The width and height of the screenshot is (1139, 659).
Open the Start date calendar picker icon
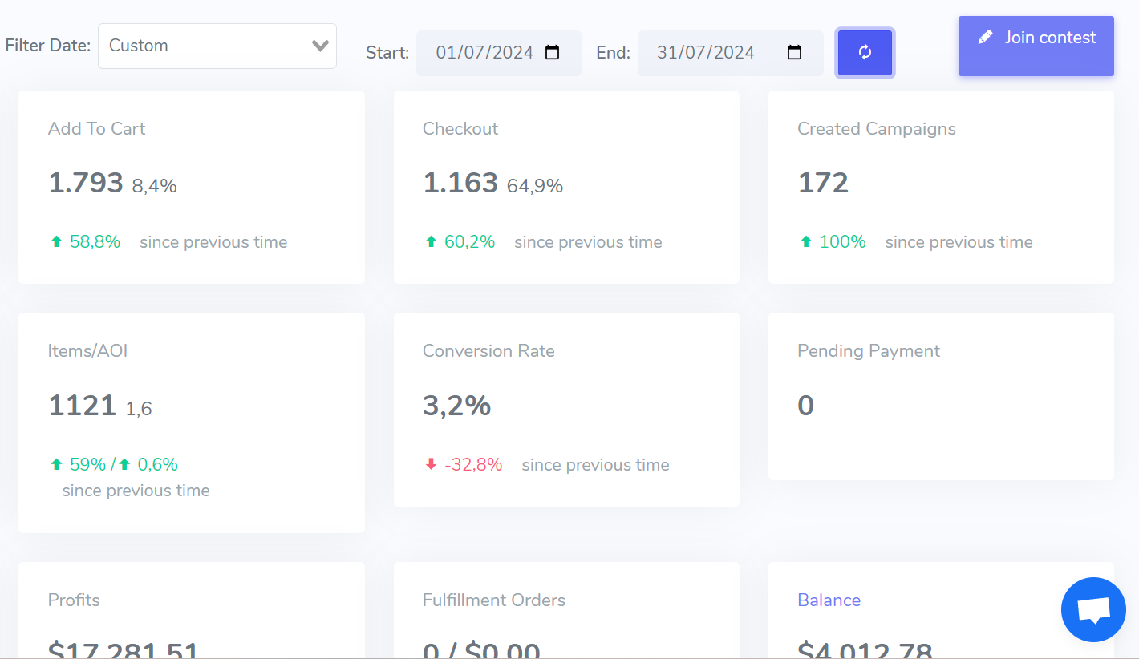point(552,53)
